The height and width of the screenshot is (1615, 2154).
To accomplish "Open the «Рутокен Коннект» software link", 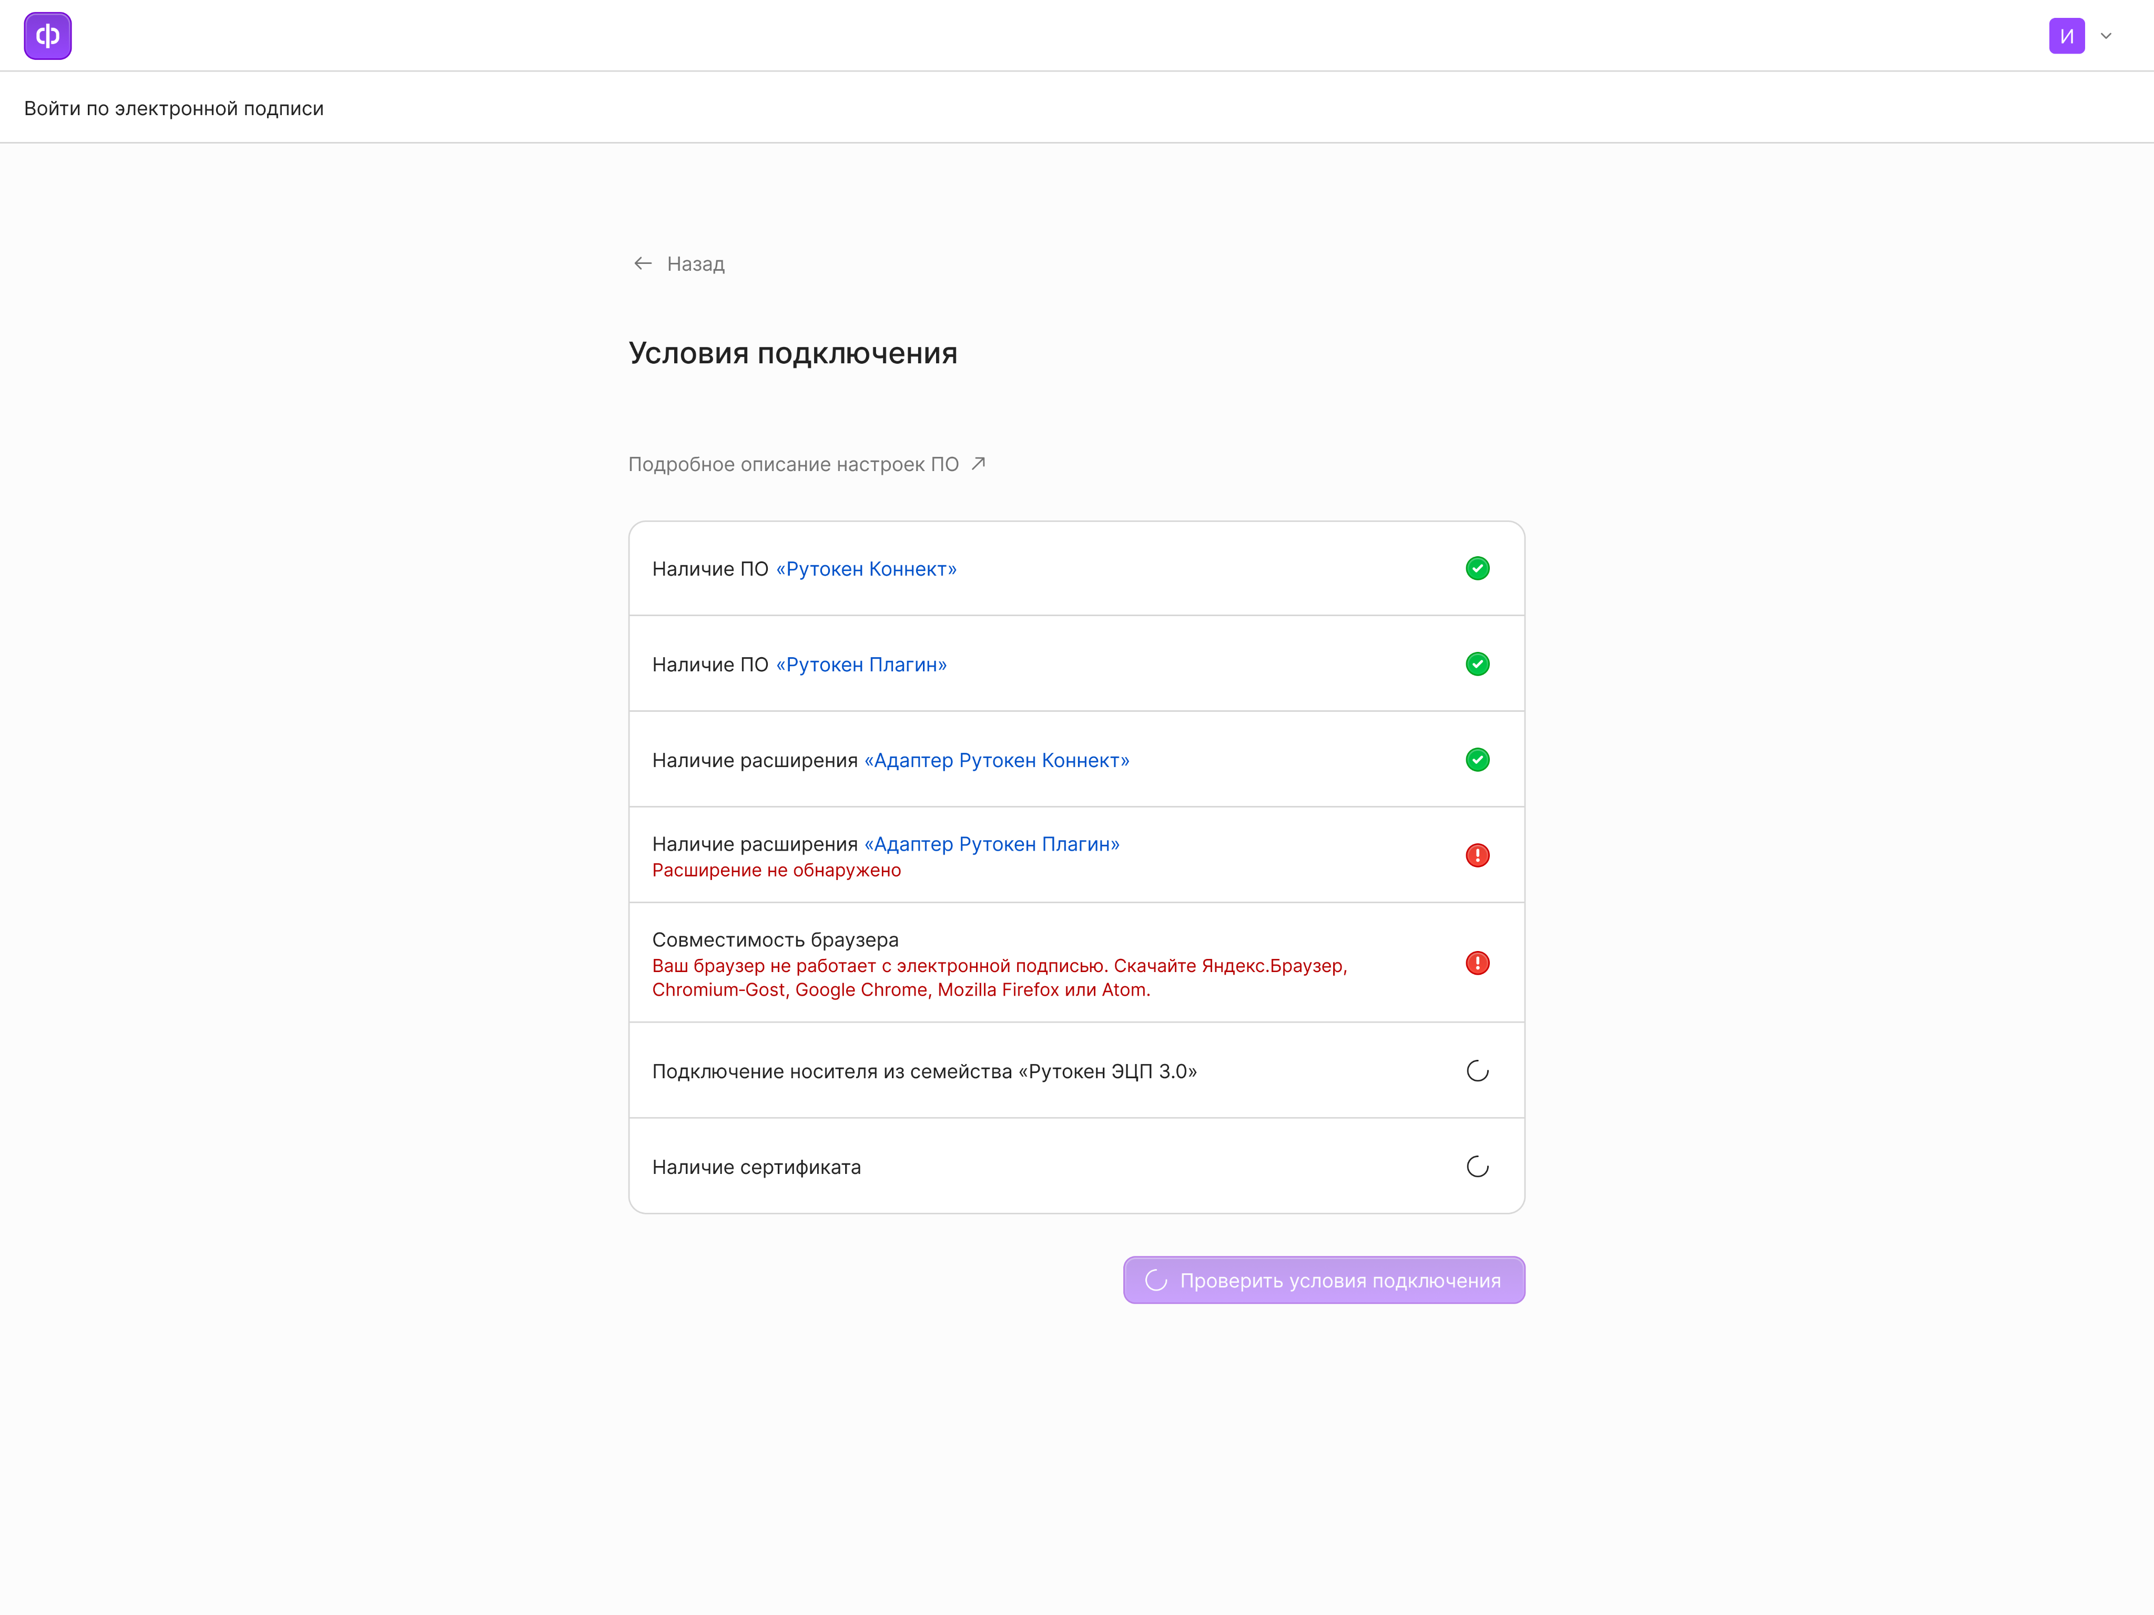I will click(866, 568).
